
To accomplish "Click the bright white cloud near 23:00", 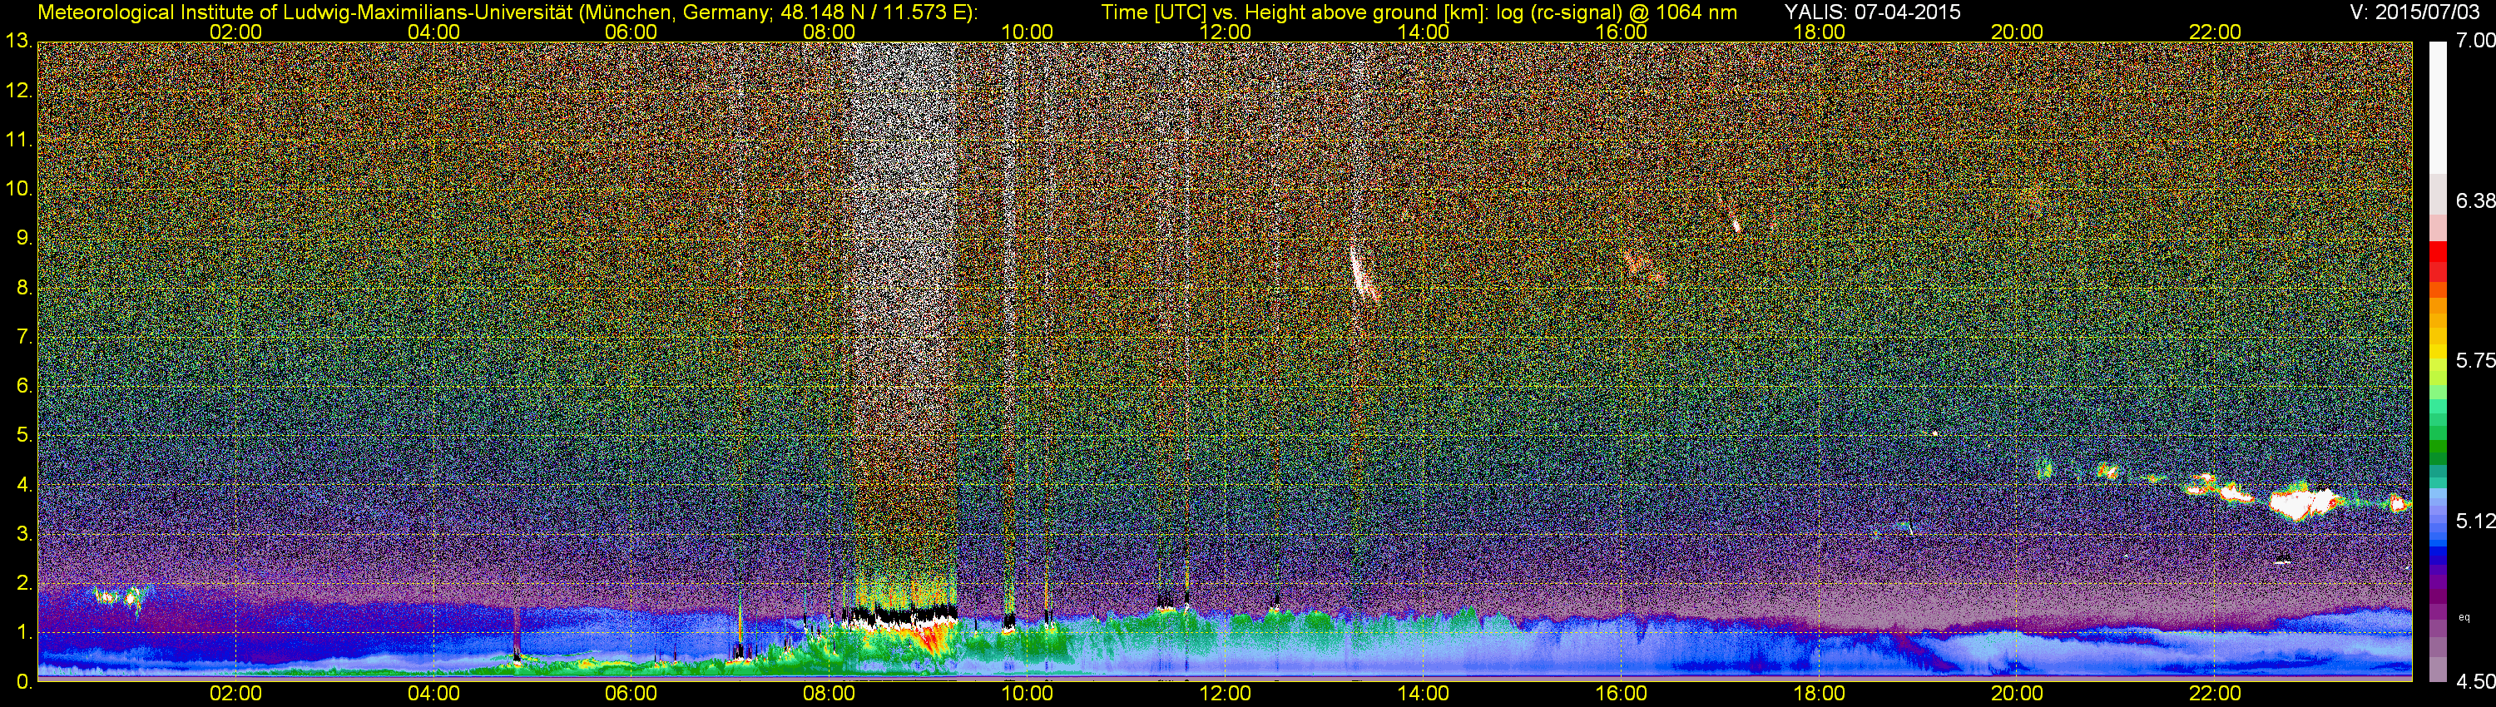I will tap(2304, 503).
